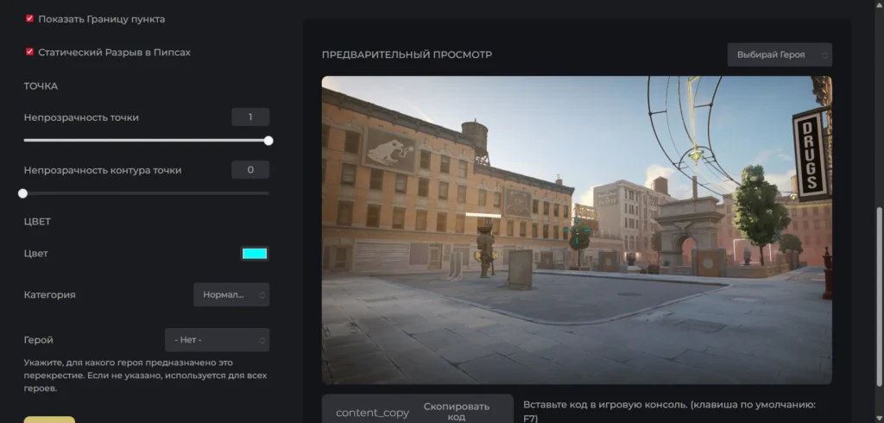Click the DRUGS sign in the preview
The height and width of the screenshot is (423, 884).
point(809,156)
